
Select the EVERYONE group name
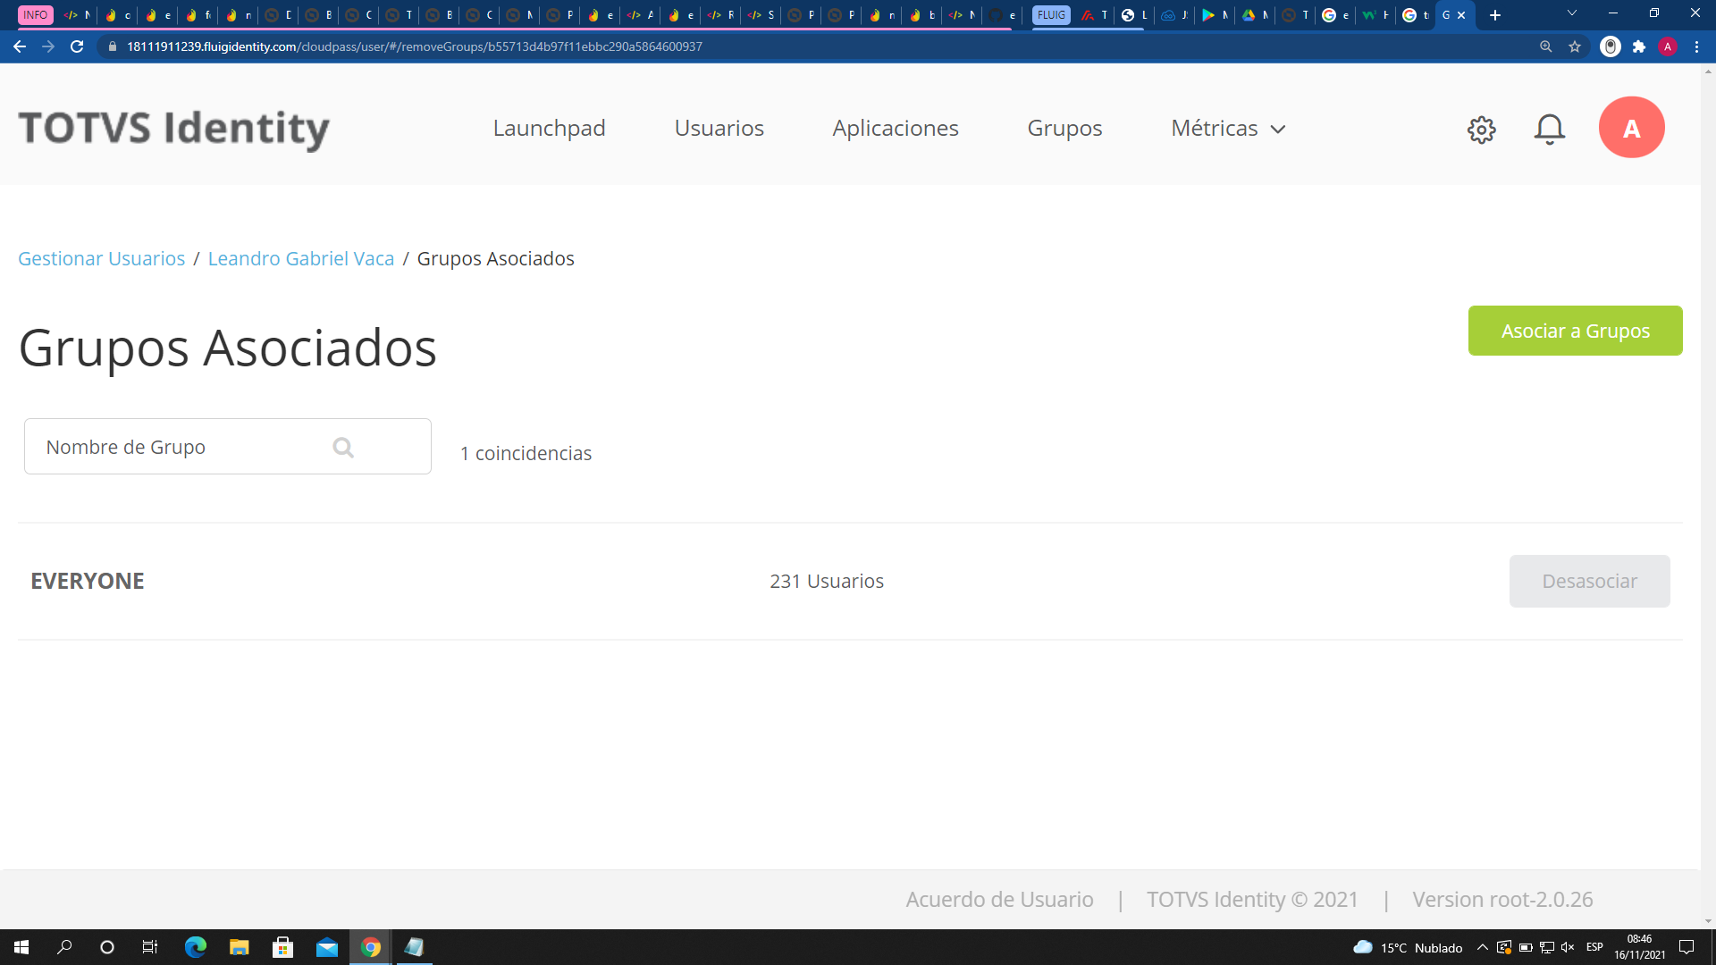pos(88,581)
